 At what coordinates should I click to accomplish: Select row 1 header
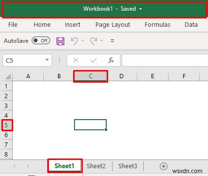pos(6,86)
